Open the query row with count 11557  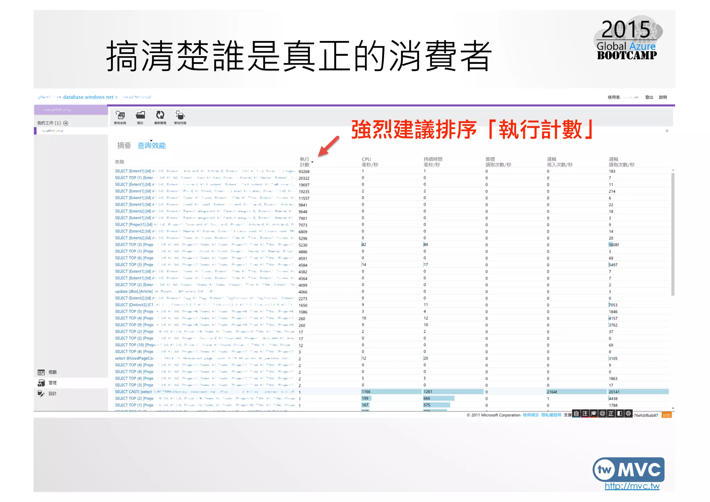click(392, 198)
